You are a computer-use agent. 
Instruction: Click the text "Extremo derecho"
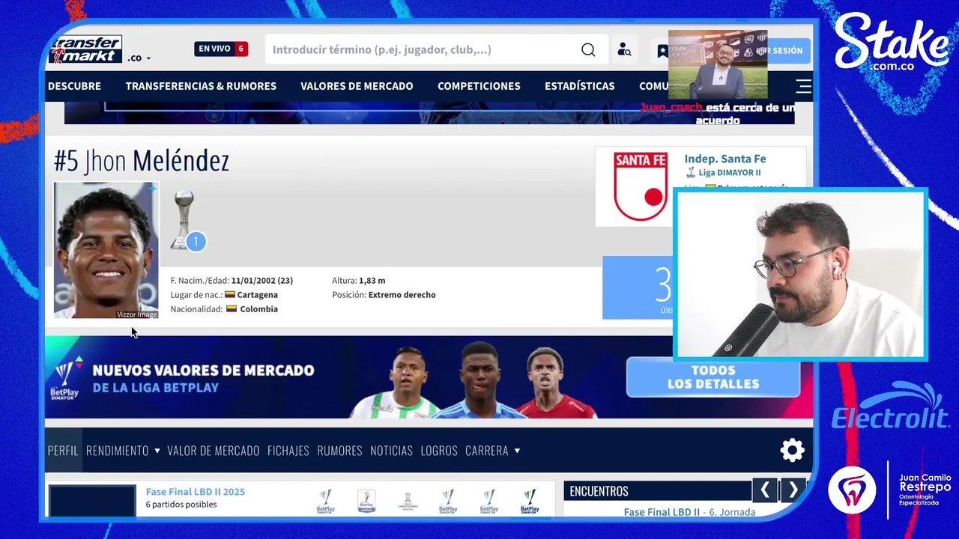click(402, 295)
